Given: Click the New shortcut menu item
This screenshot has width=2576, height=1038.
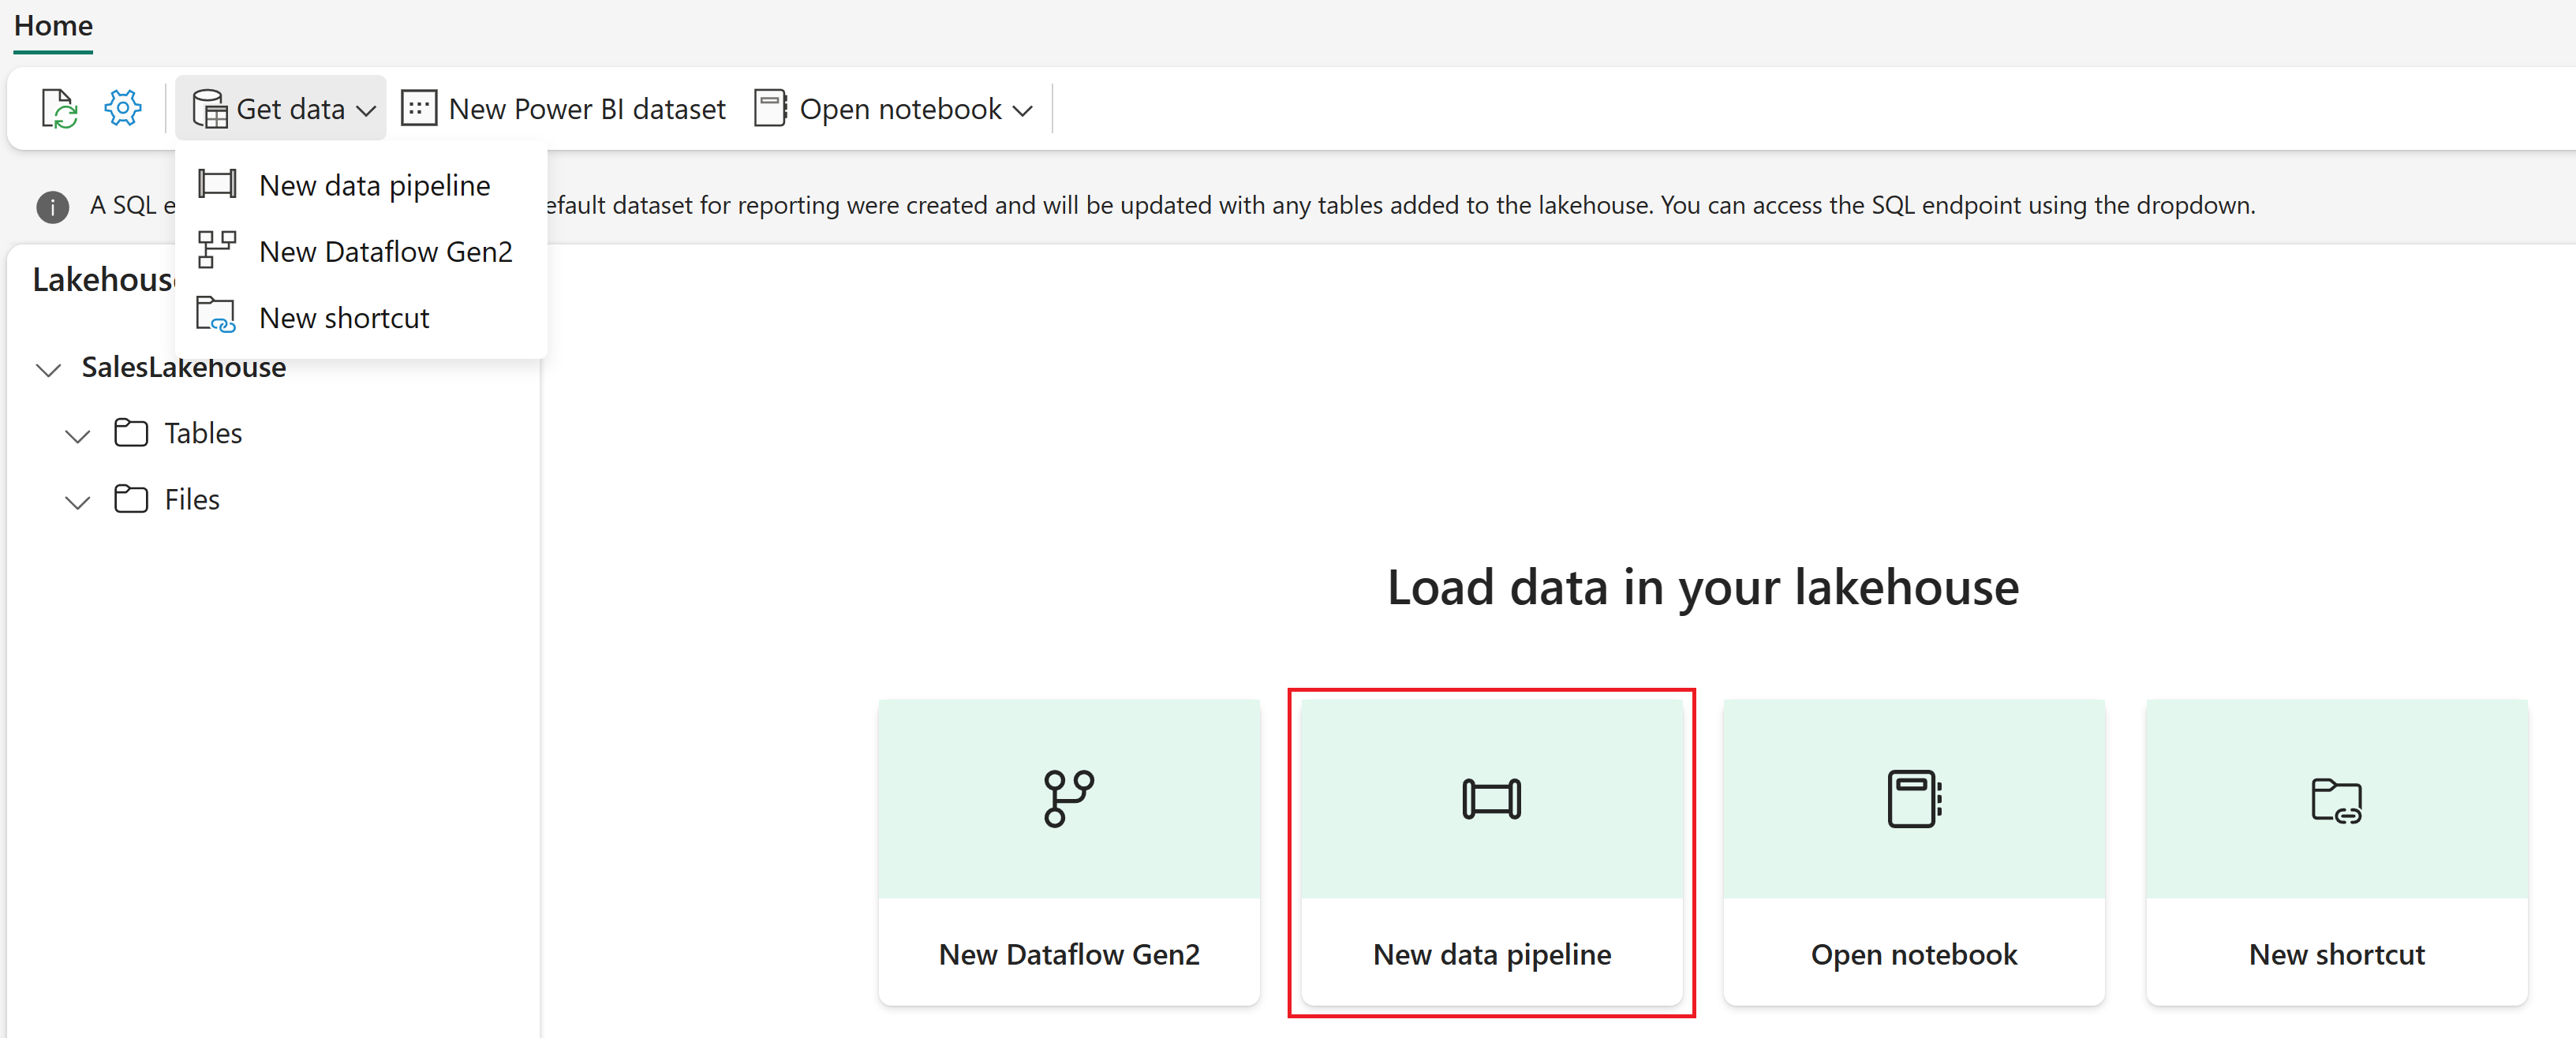Looking at the screenshot, I should click(x=345, y=316).
